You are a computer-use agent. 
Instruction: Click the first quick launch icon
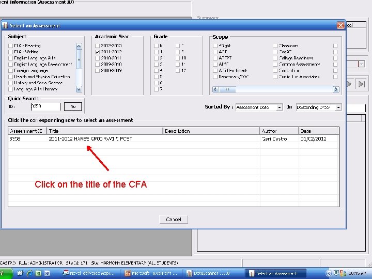[x=20, y=273]
